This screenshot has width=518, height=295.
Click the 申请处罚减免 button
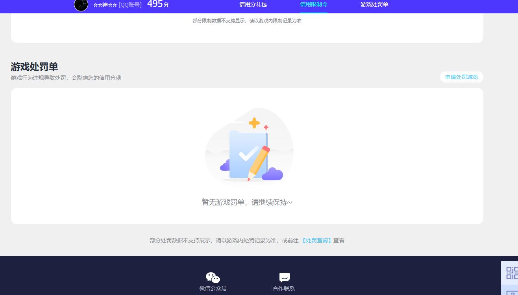click(461, 77)
